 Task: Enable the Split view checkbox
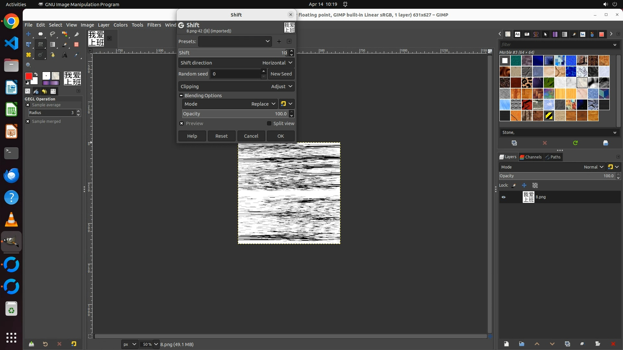(x=269, y=123)
